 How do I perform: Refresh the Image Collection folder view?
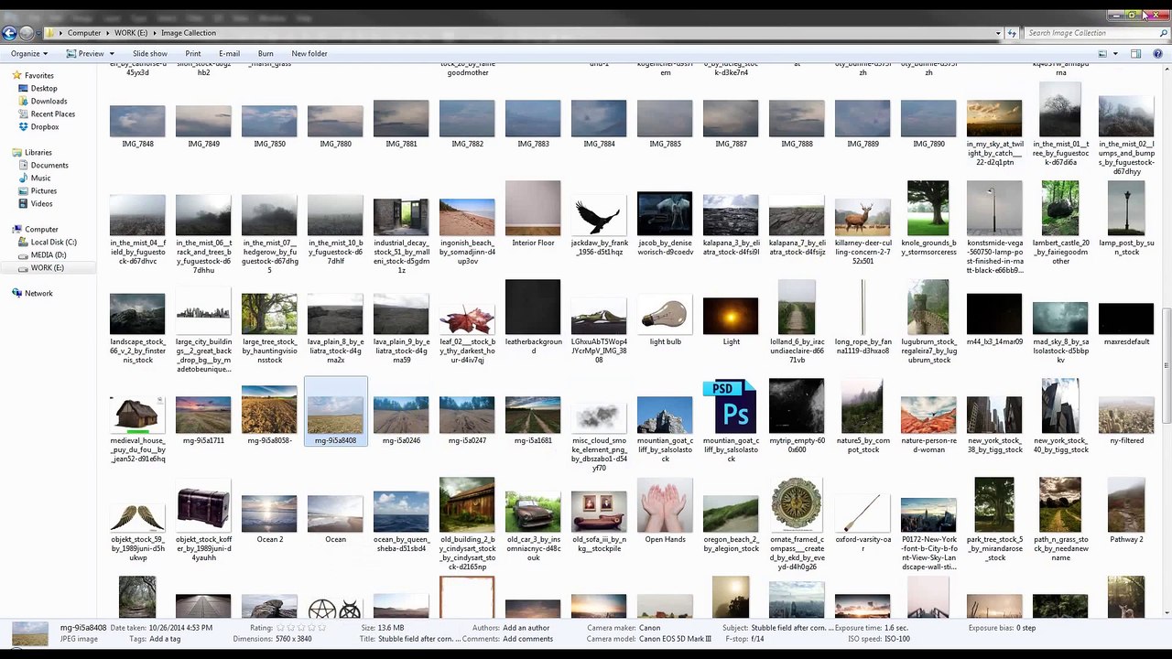(1012, 33)
